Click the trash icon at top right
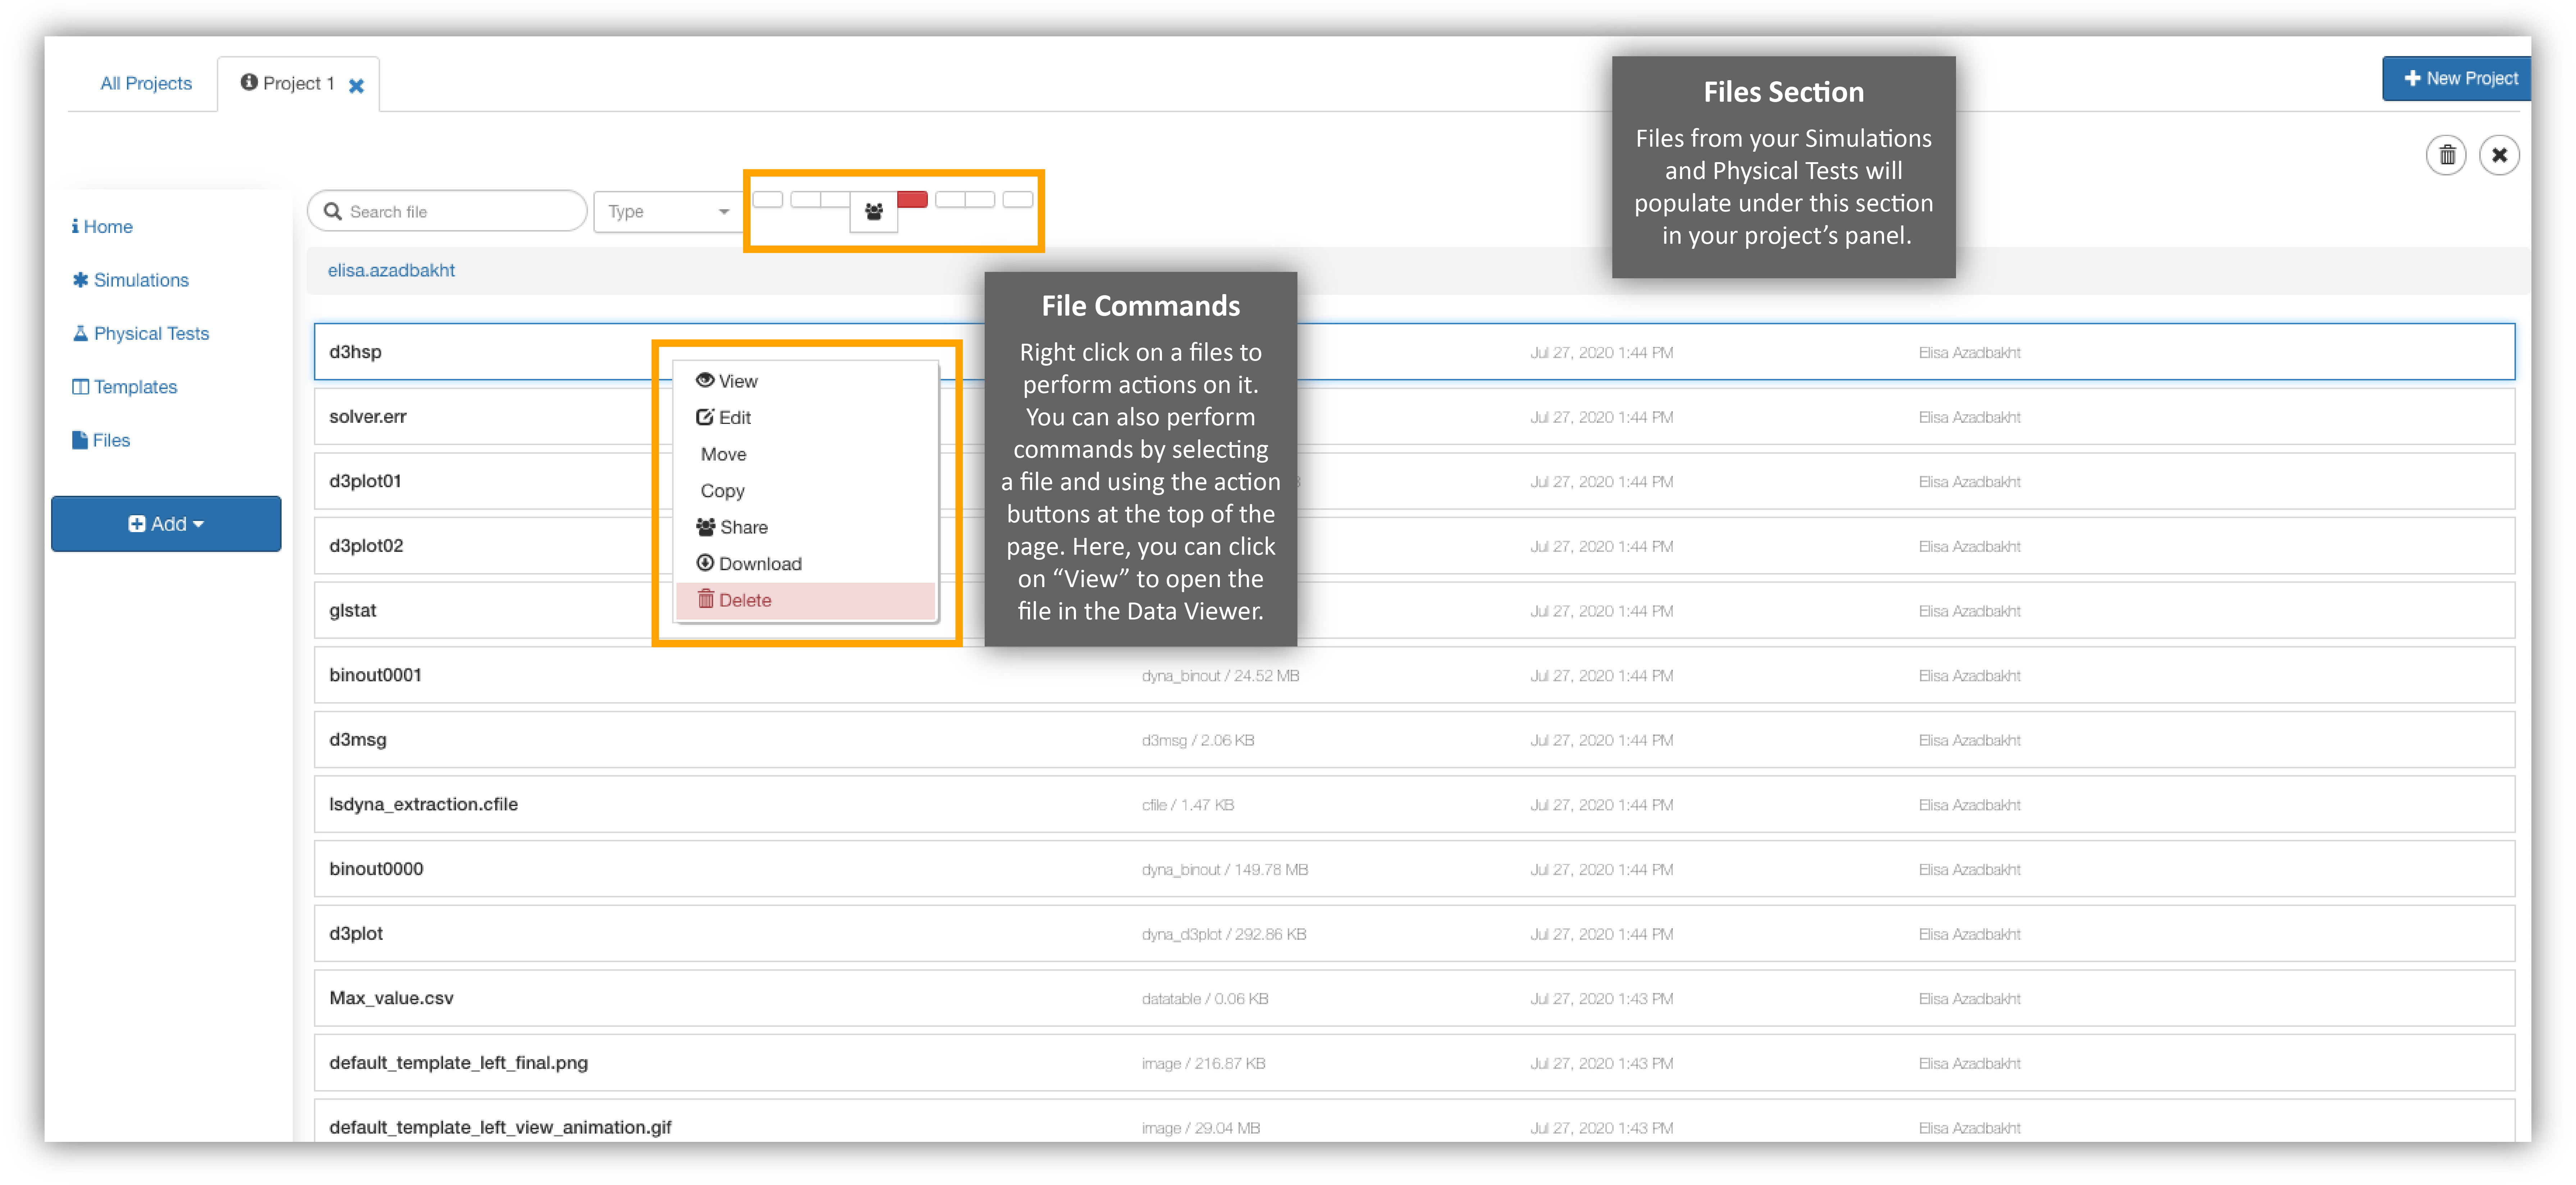The width and height of the screenshot is (2576, 1185). pyautogui.click(x=2446, y=155)
